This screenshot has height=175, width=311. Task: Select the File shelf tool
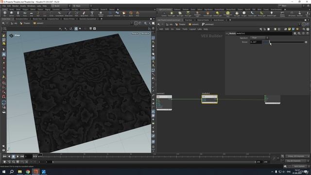click(x=124, y=14)
